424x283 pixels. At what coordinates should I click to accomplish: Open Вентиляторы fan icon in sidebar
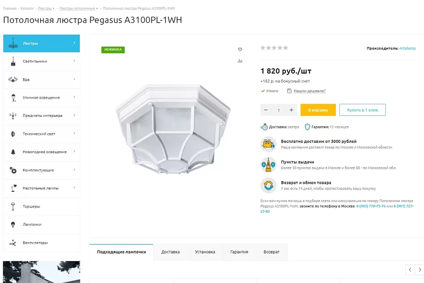tap(13, 243)
